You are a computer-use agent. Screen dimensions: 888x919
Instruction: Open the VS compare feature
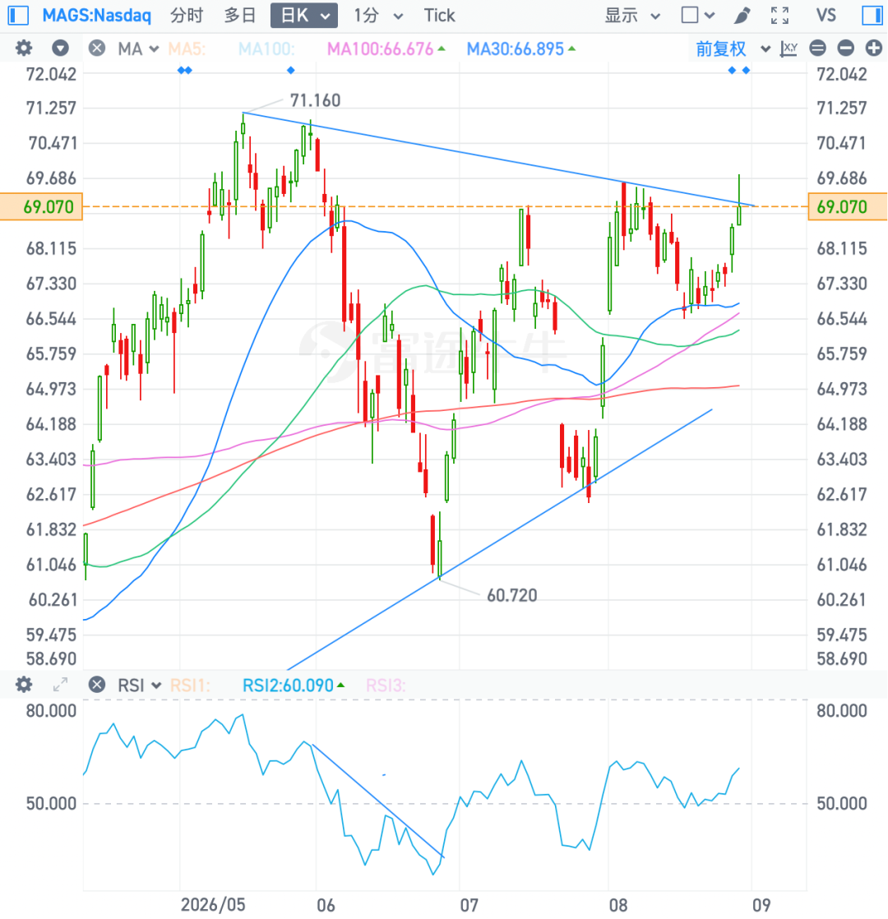click(826, 16)
